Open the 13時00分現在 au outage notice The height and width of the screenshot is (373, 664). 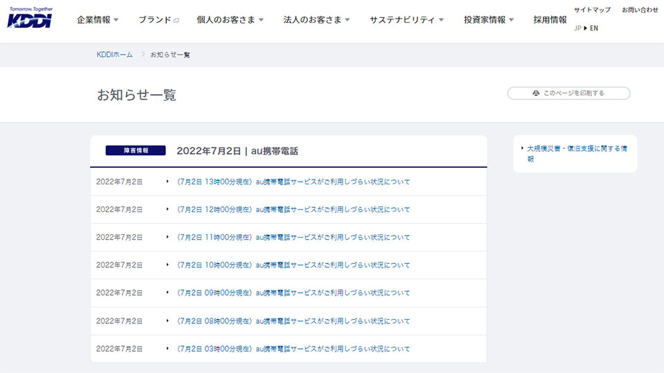click(x=293, y=182)
